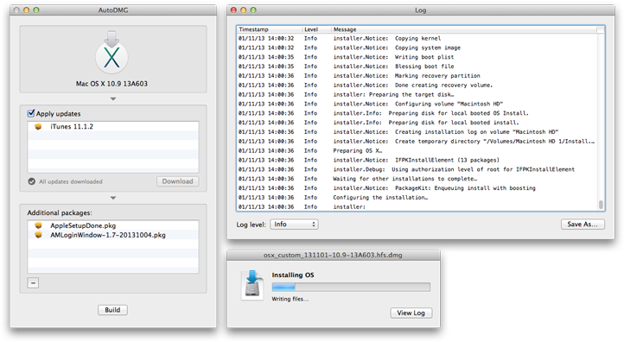Click the AppleSetupDone.pkg package icon
The width and height of the screenshot is (624, 342).
coord(38,225)
